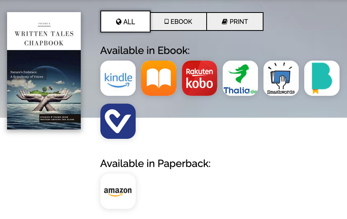Screen dimensions: 347x219
Task: Open the Kindle ebook store icon
Action: pyautogui.click(x=118, y=78)
